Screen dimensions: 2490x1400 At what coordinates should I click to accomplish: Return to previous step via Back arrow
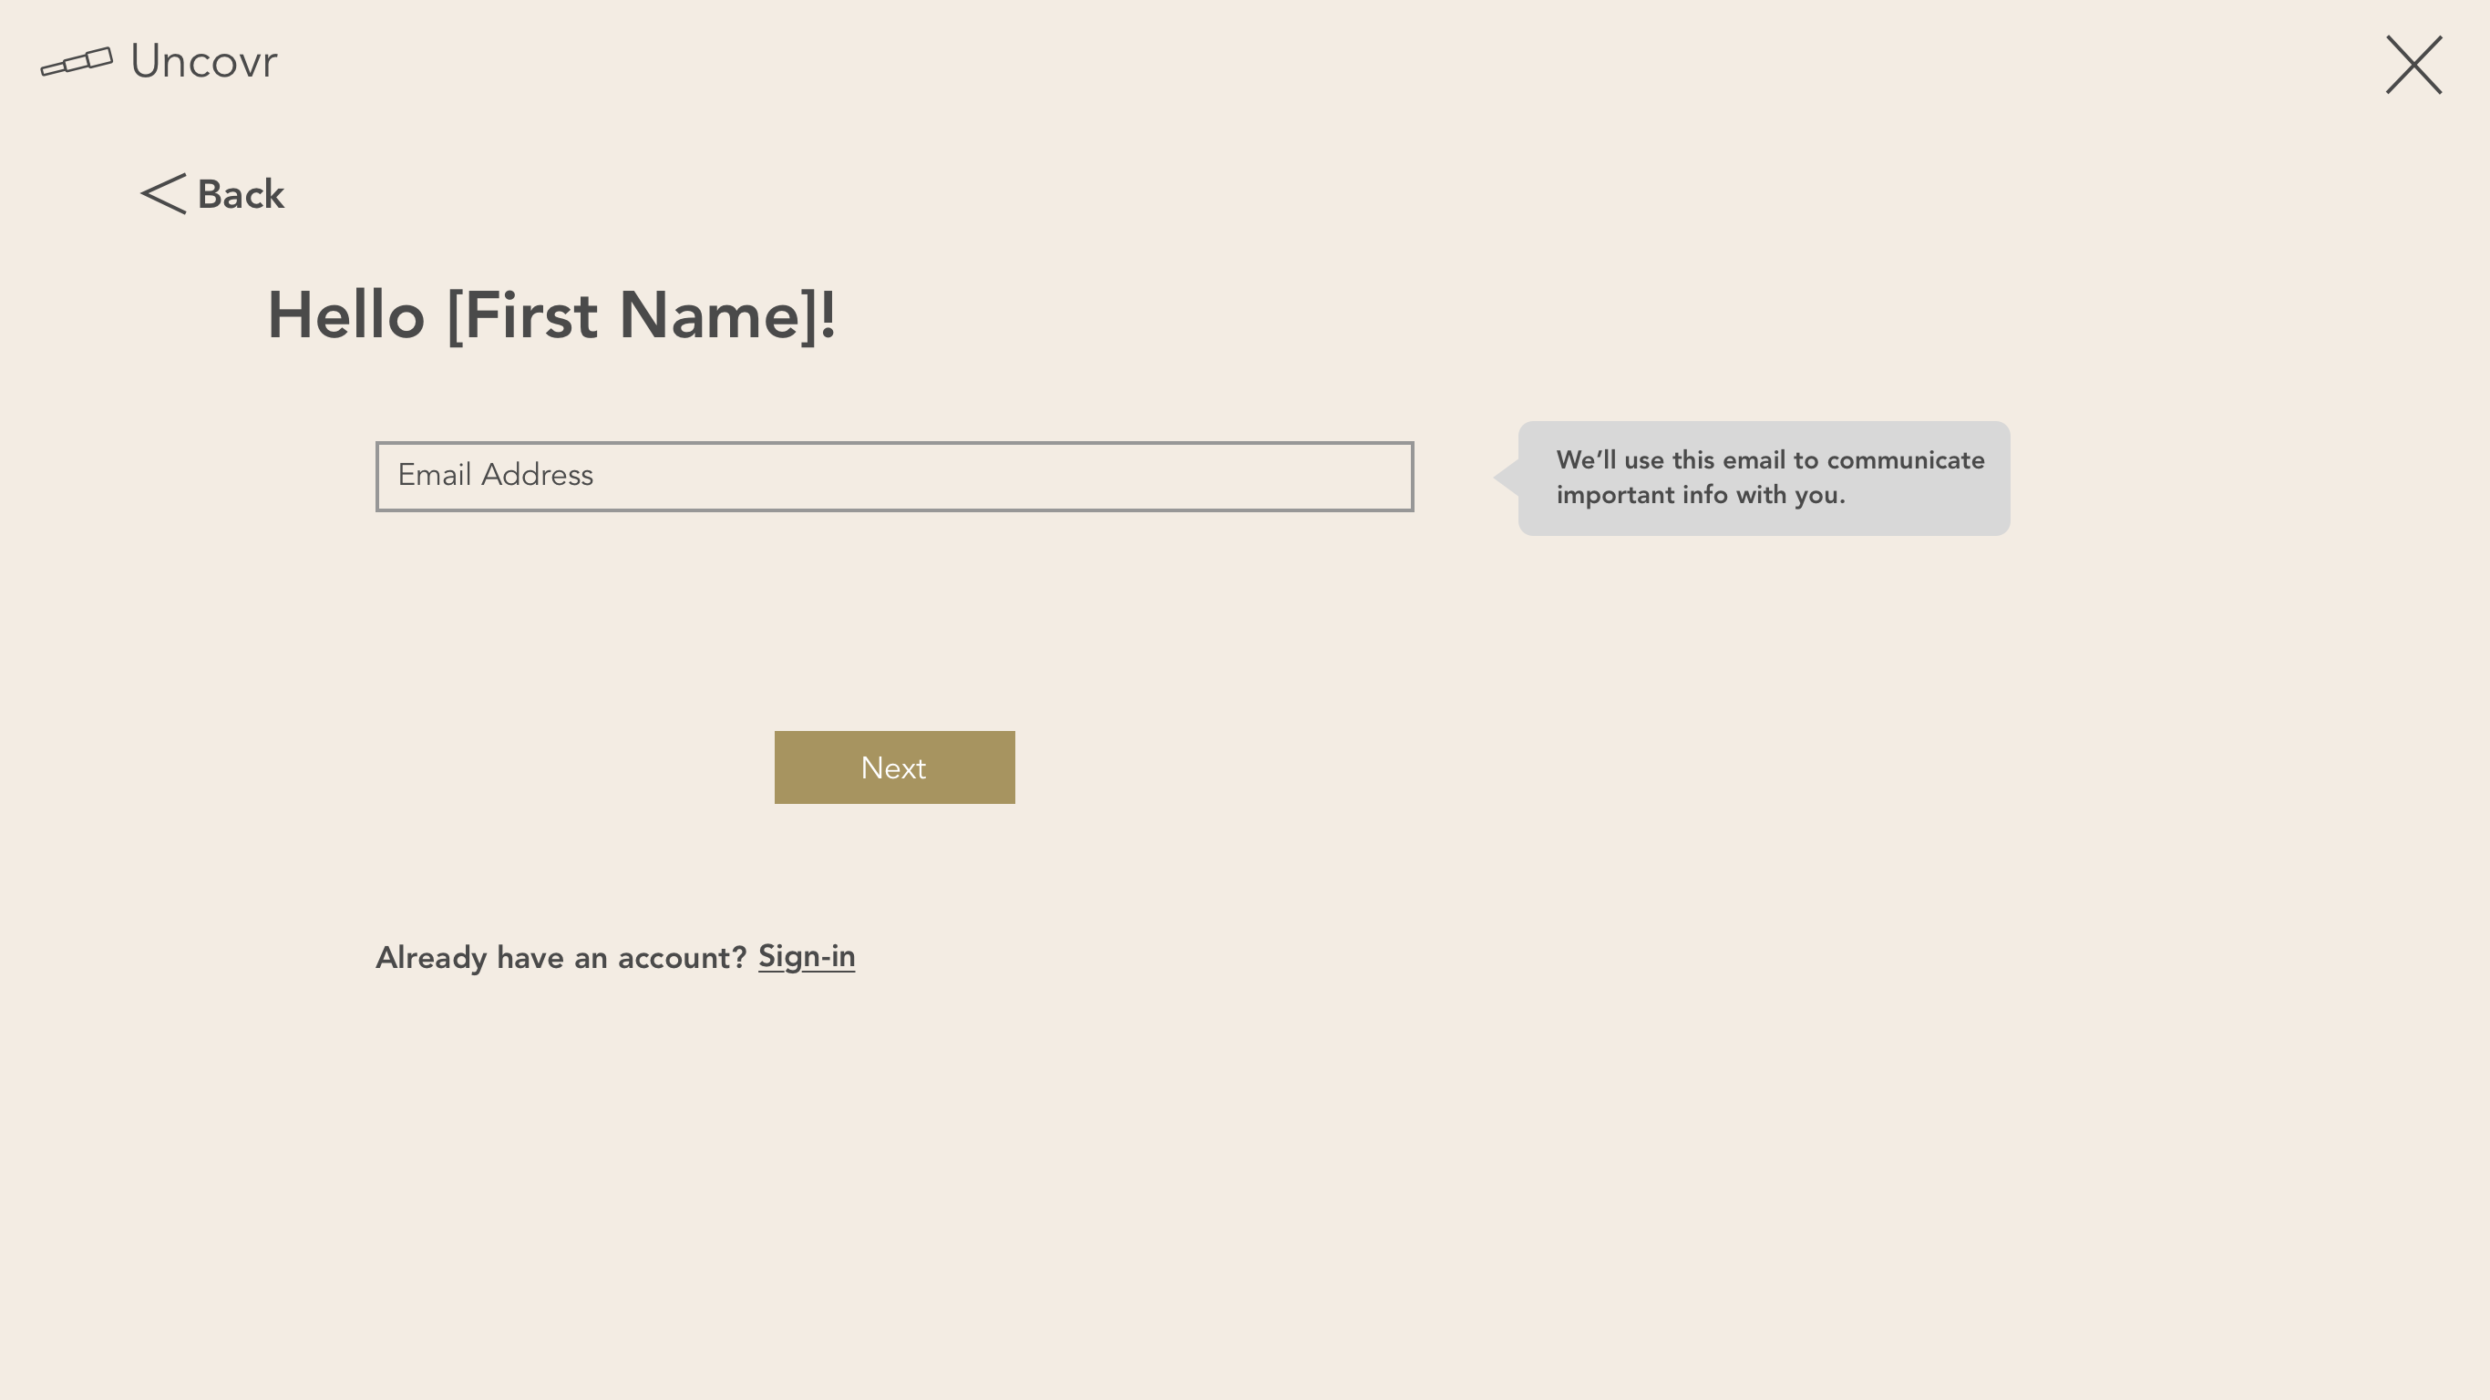click(163, 193)
